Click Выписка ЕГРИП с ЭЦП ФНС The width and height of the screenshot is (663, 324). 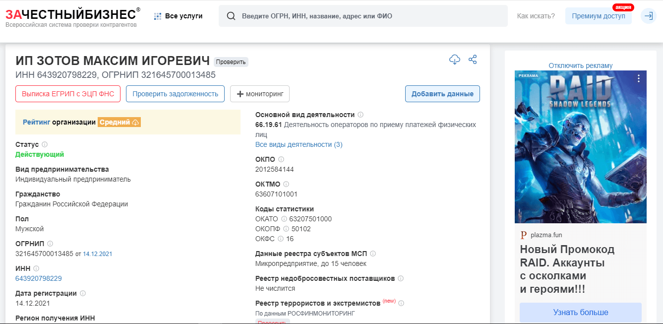[x=68, y=94]
